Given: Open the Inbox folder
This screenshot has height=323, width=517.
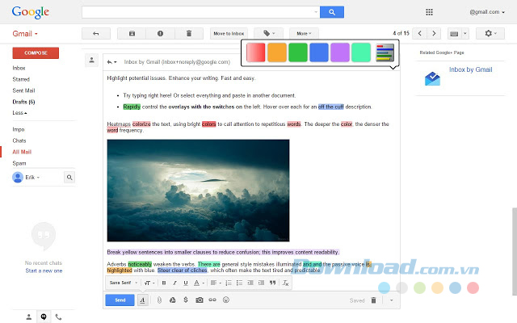Looking at the screenshot, I should (19, 68).
